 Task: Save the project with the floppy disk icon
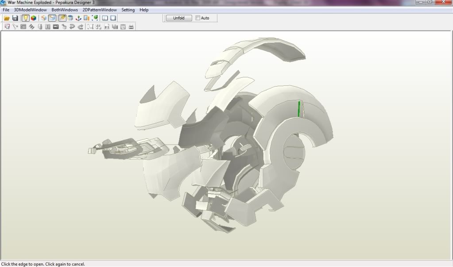[15, 18]
